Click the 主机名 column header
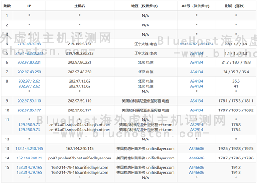Viewport: 257px width, 183px height. point(80,6)
